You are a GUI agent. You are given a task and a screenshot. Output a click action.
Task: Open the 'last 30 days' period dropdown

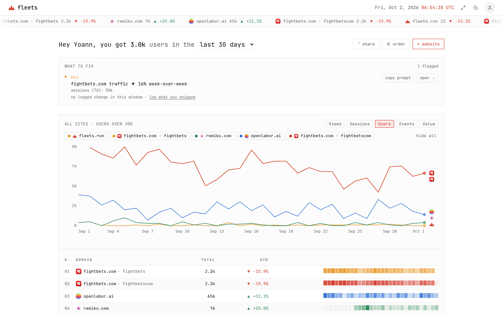click(x=227, y=45)
